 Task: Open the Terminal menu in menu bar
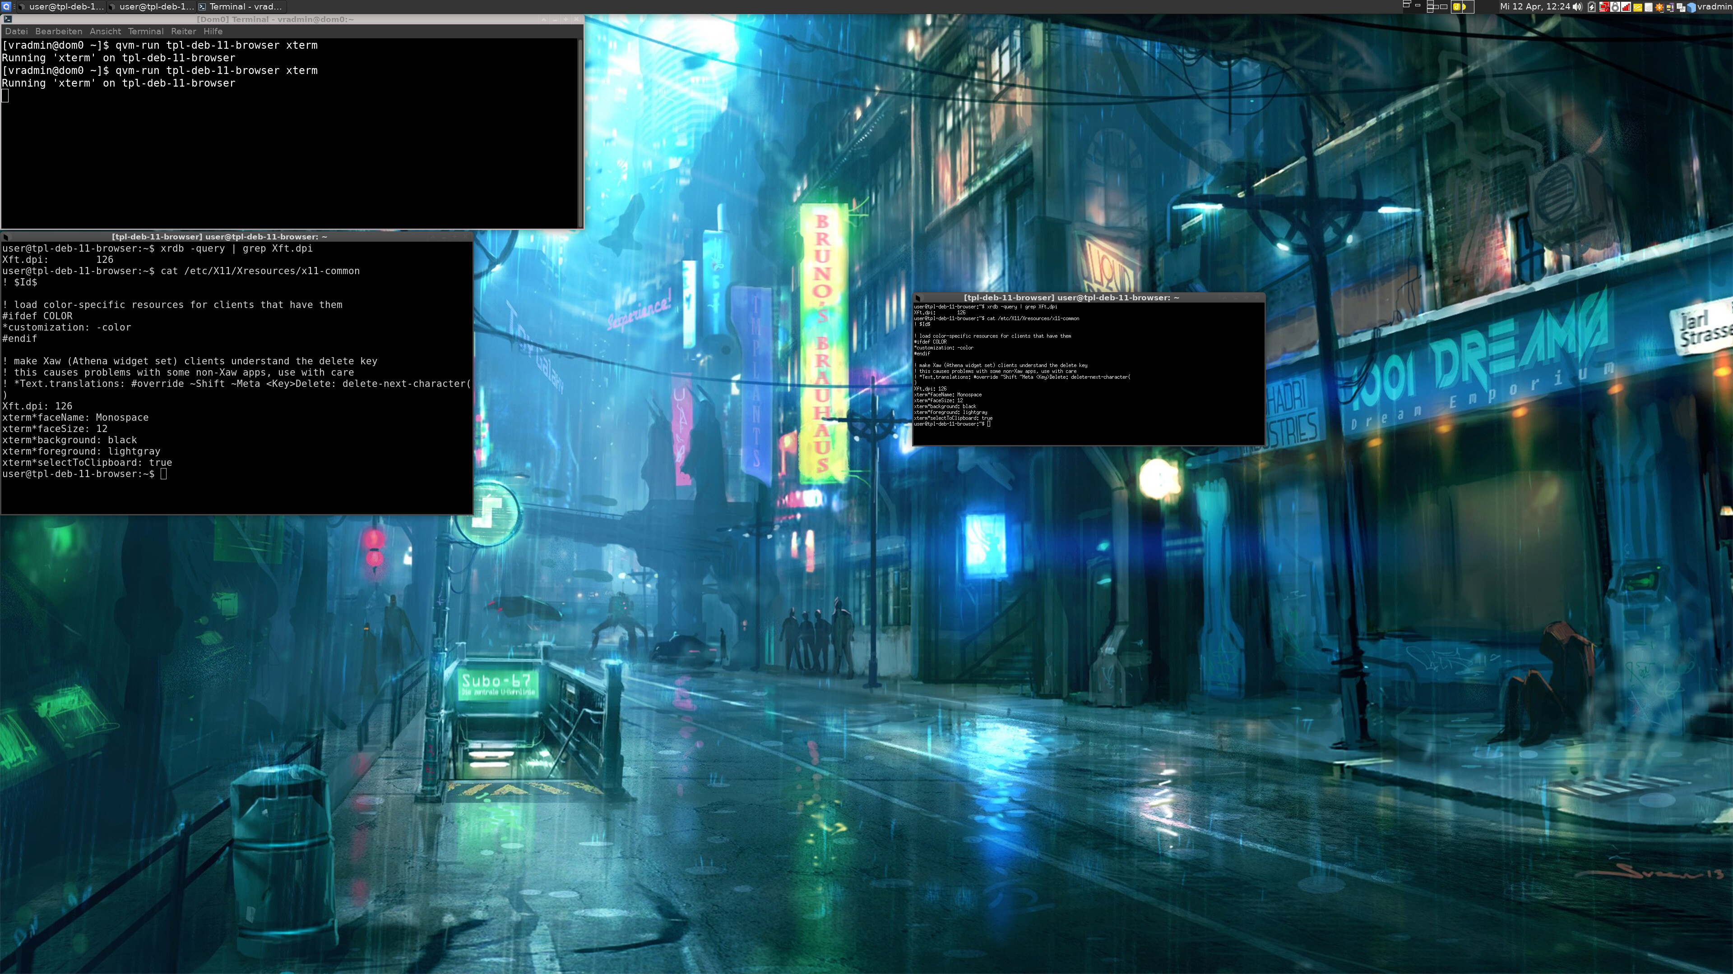pyautogui.click(x=146, y=32)
